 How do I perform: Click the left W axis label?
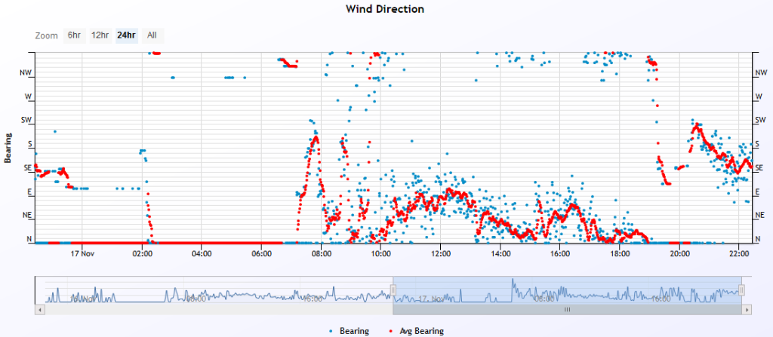28,96
